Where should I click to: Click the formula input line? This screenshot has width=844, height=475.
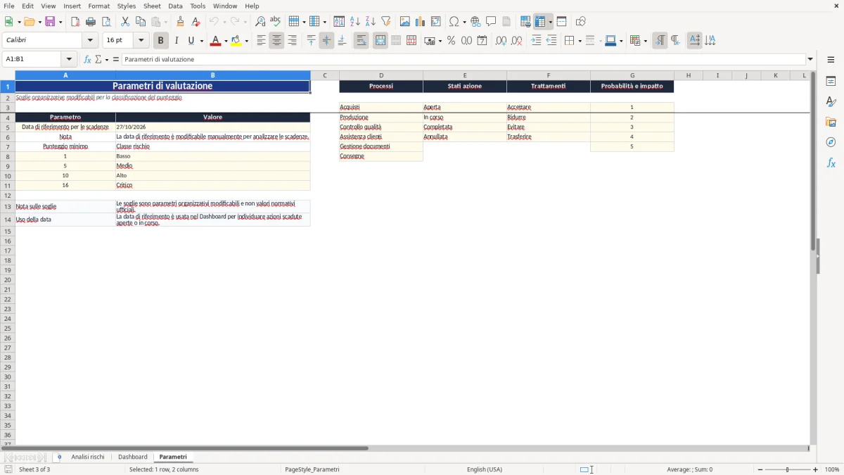(x=463, y=60)
